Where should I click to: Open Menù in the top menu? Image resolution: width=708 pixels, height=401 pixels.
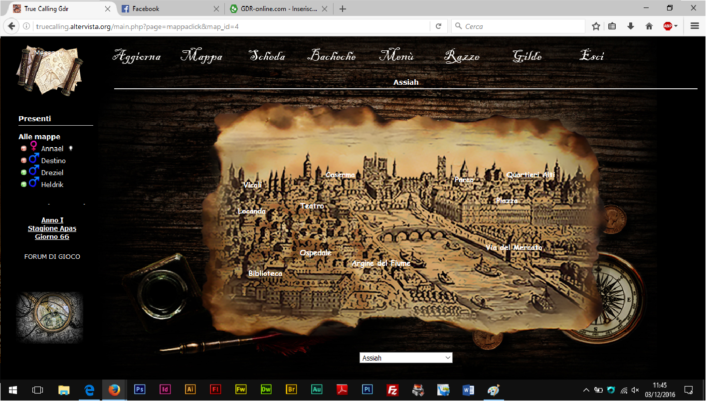tap(397, 56)
